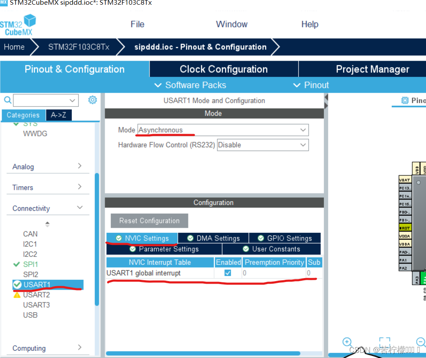This screenshot has width=426, height=358.
Task: Toggle USART1 global interrupt Enabled checkbox
Action: tap(228, 273)
